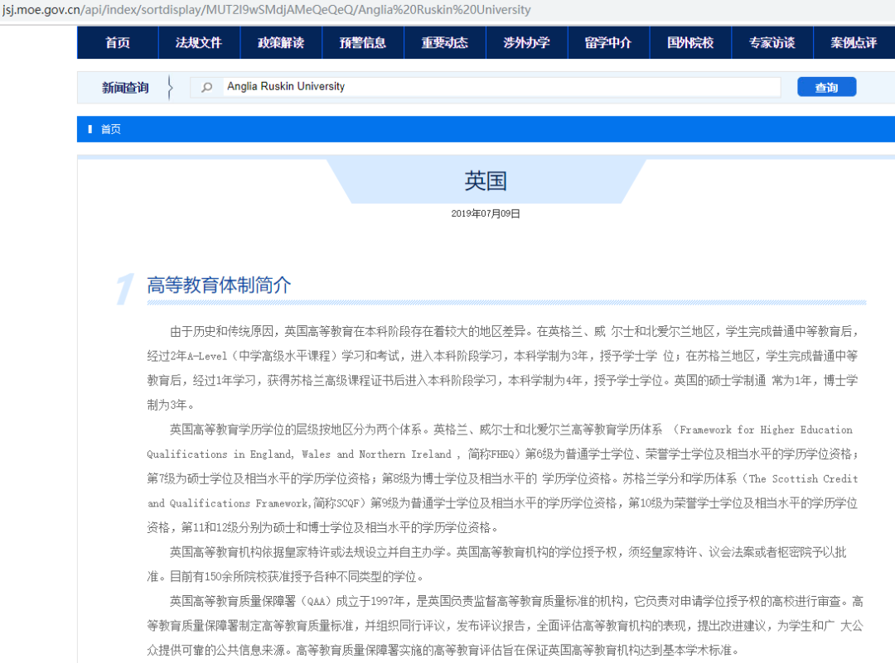This screenshot has height=663, width=895.
Task: Click the chevron arrow after 新闻查询
Action: (x=170, y=86)
